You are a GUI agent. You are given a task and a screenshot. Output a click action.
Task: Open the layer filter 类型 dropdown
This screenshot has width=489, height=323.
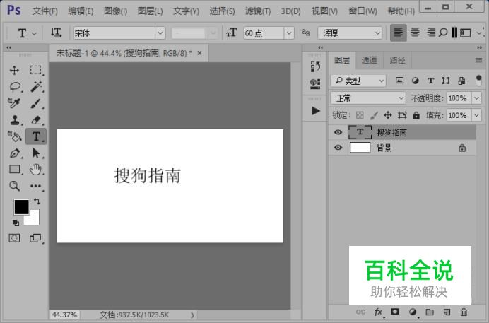pos(358,81)
